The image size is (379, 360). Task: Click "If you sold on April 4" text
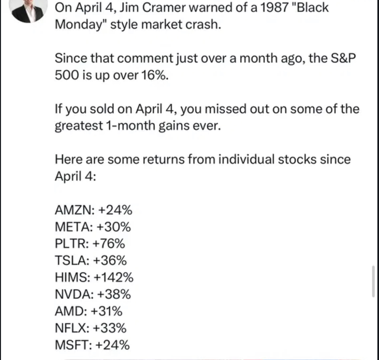(x=115, y=109)
